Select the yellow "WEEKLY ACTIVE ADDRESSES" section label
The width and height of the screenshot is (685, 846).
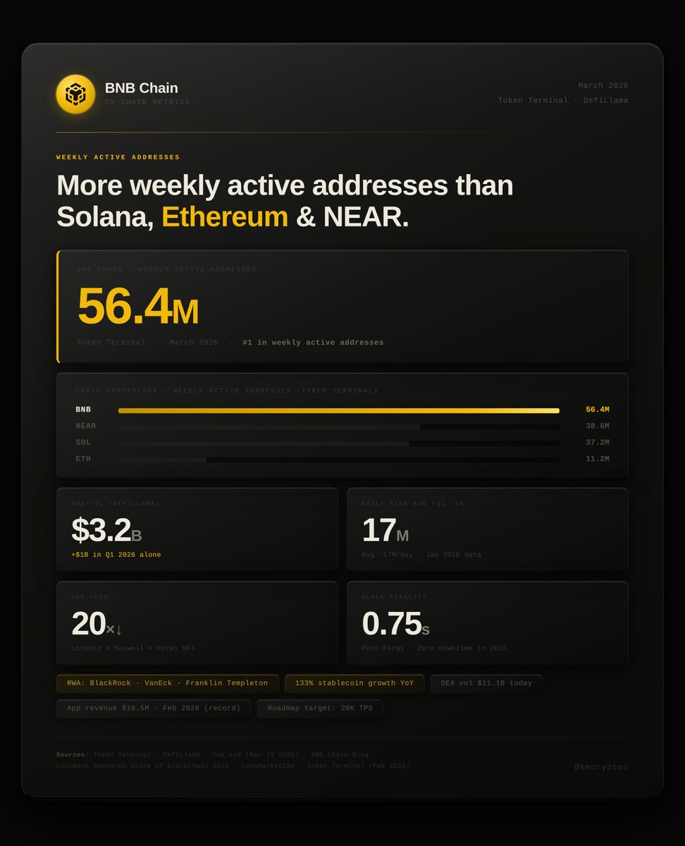118,157
